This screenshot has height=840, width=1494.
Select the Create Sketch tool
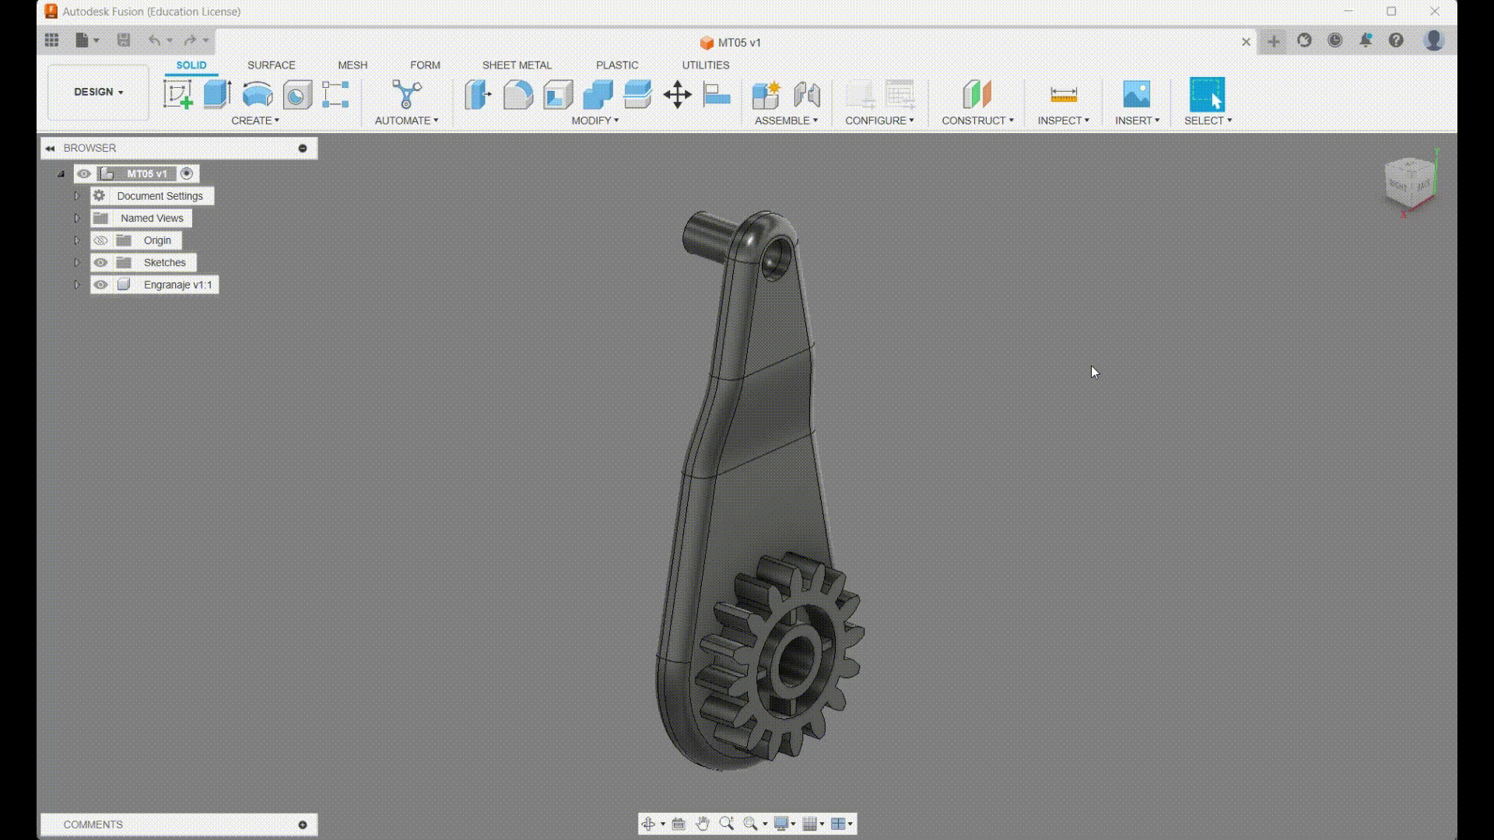(x=177, y=94)
